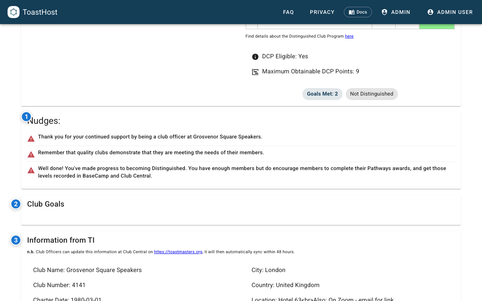Click the 'Not Distinguished' status chip
Image resolution: width=482 pixels, height=301 pixels.
coord(372,94)
